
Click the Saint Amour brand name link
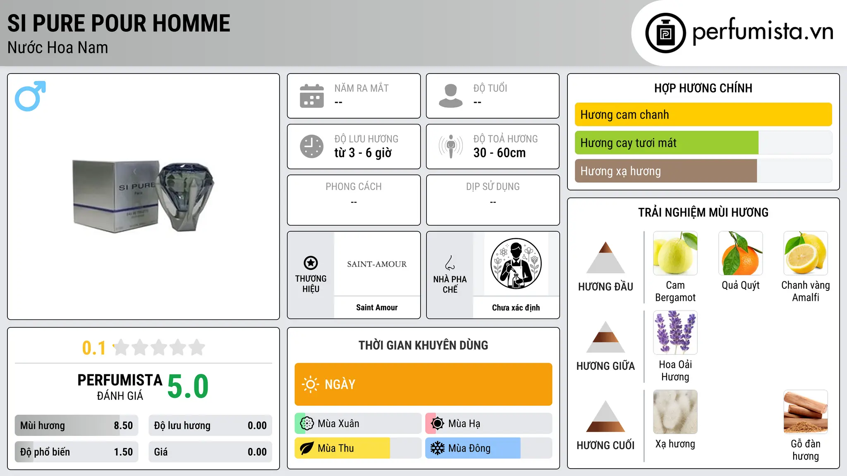(377, 307)
